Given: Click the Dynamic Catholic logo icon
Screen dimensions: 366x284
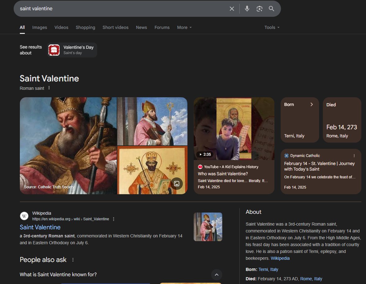Looking at the screenshot, I should click(x=287, y=156).
